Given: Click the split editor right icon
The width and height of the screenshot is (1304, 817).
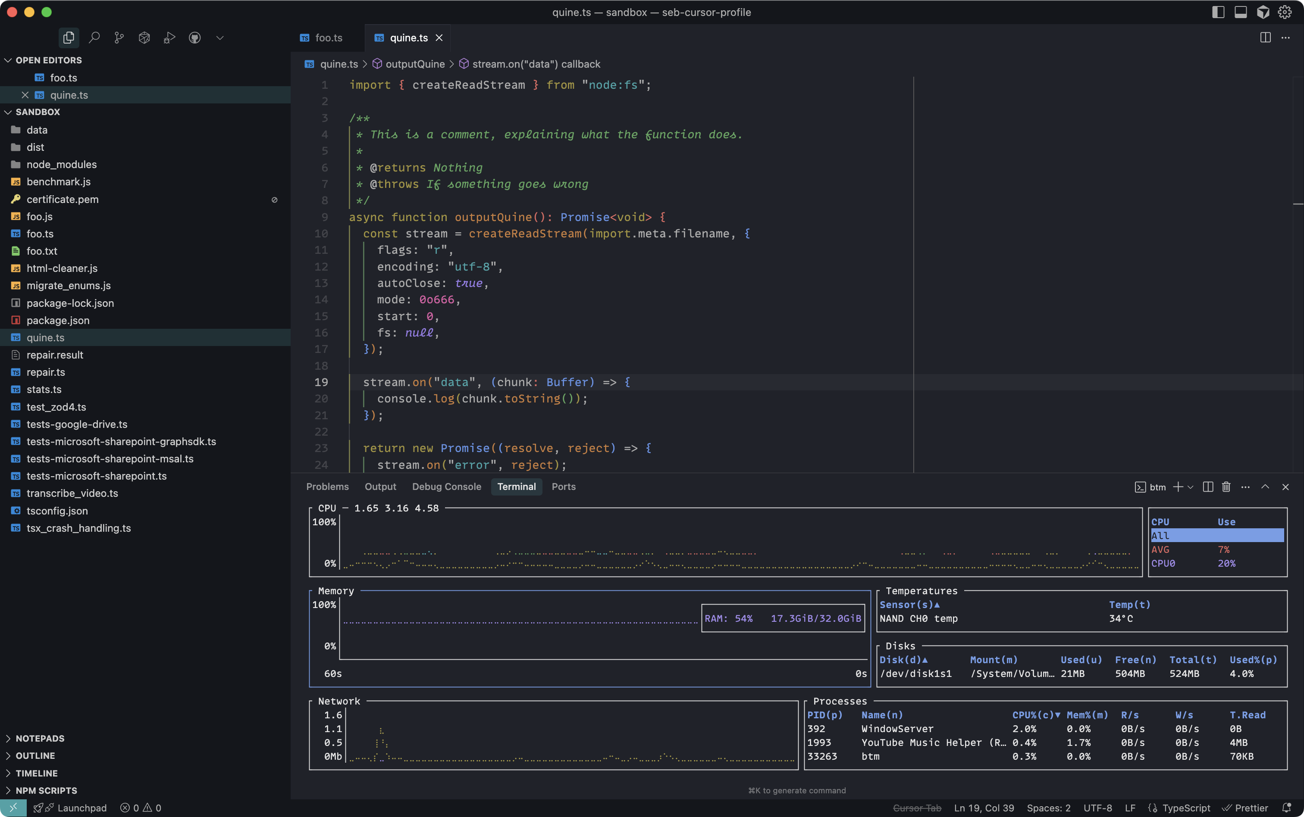Looking at the screenshot, I should coord(1265,37).
